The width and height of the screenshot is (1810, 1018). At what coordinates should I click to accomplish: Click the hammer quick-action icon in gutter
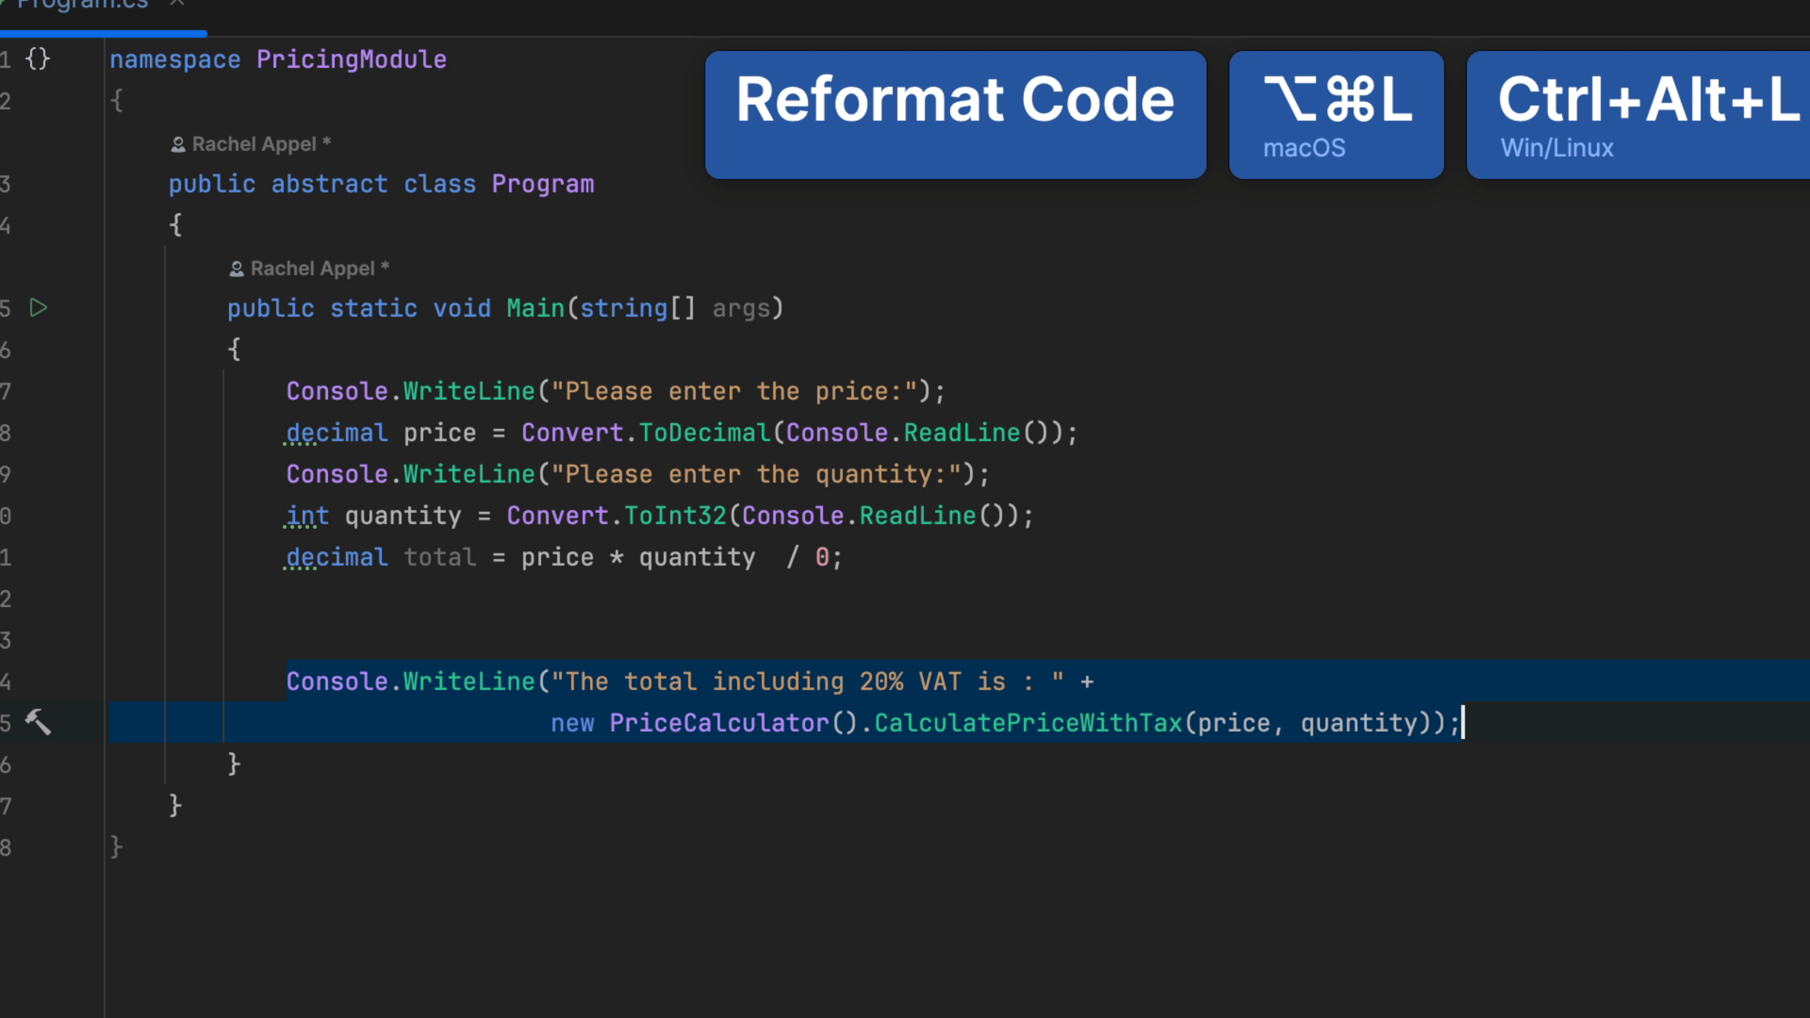tap(38, 722)
